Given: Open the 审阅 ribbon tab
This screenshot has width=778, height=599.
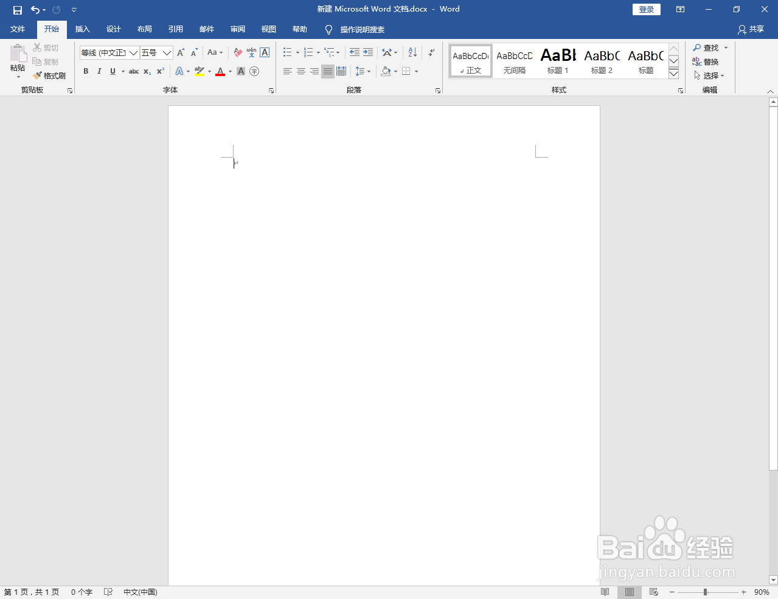Looking at the screenshot, I should point(237,29).
